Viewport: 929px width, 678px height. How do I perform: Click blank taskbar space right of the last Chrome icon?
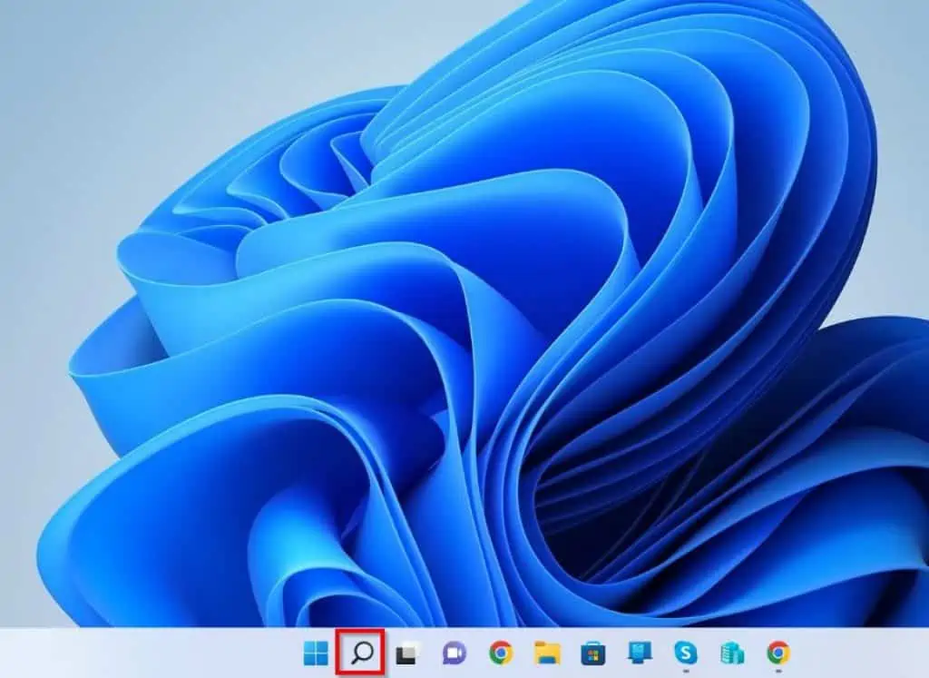click(862, 653)
